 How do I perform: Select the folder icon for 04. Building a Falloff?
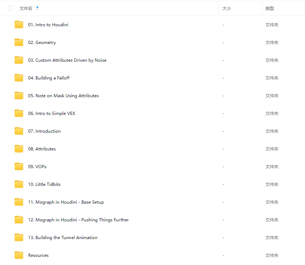pos(19,78)
